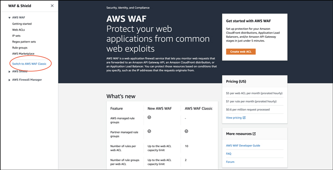
Task: Click external link icon beside More resources
Action: point(254,134)
